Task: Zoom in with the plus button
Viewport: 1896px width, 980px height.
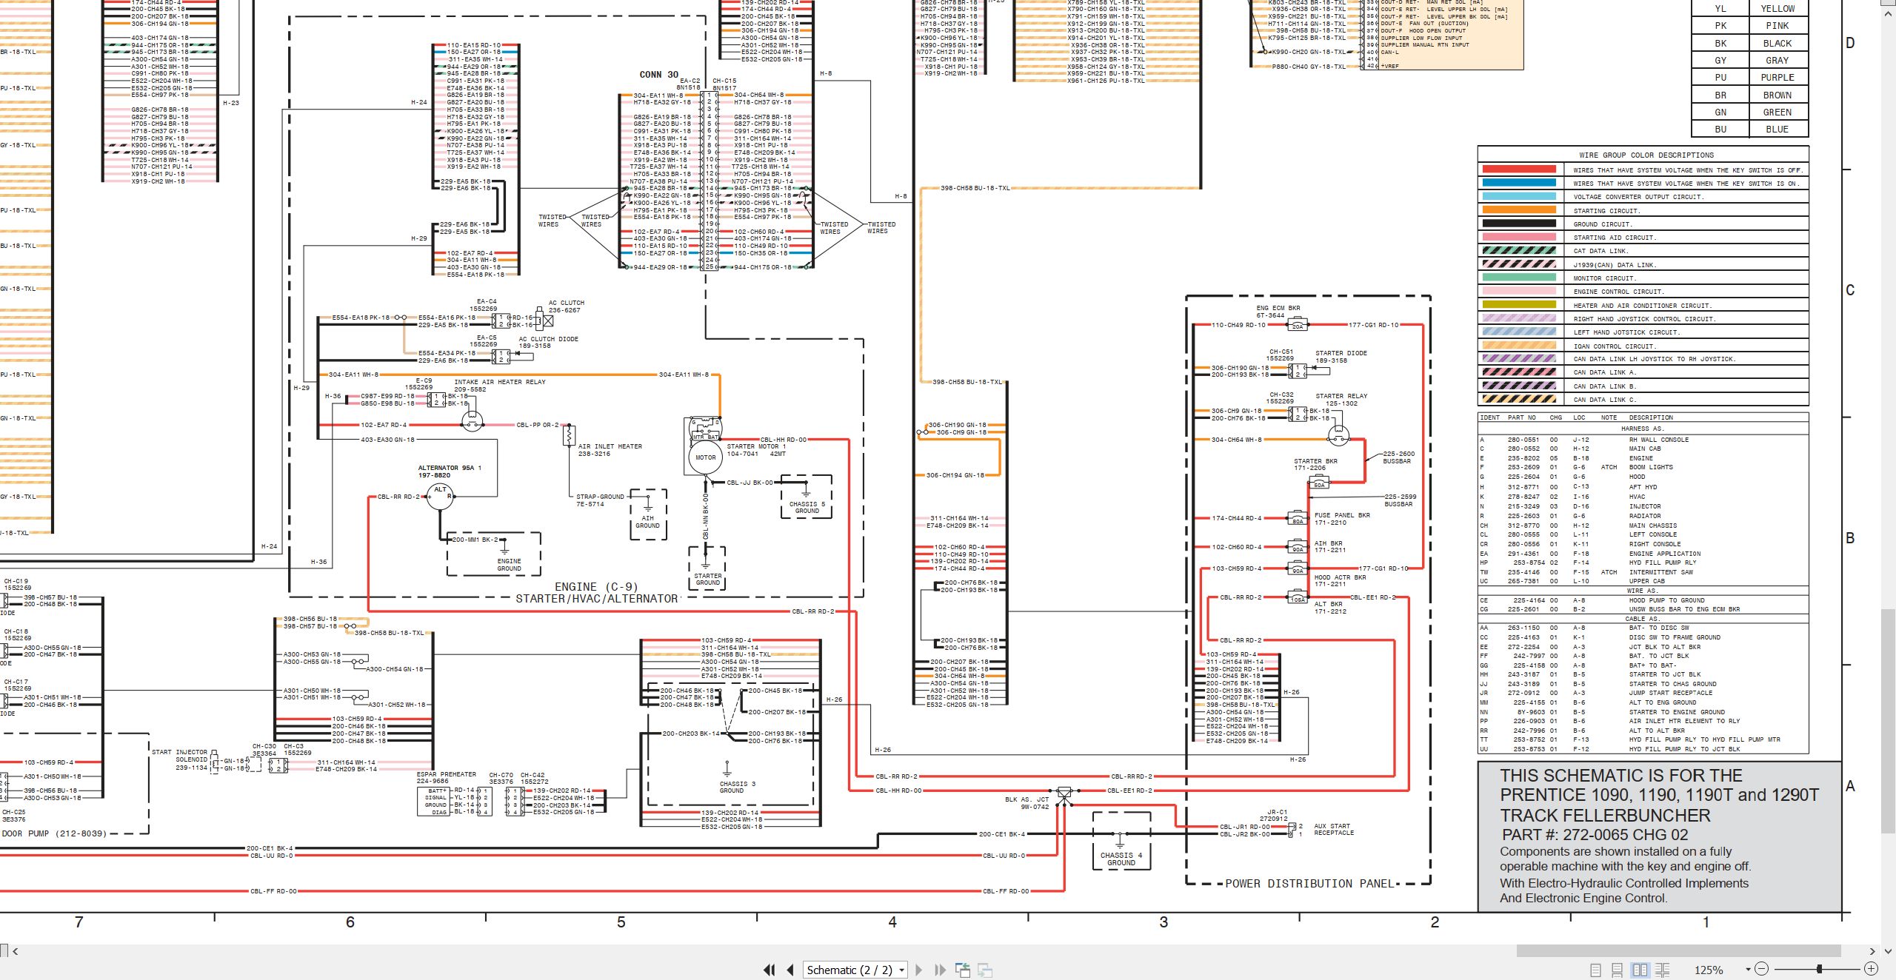Action: (x=1871, y=969)
